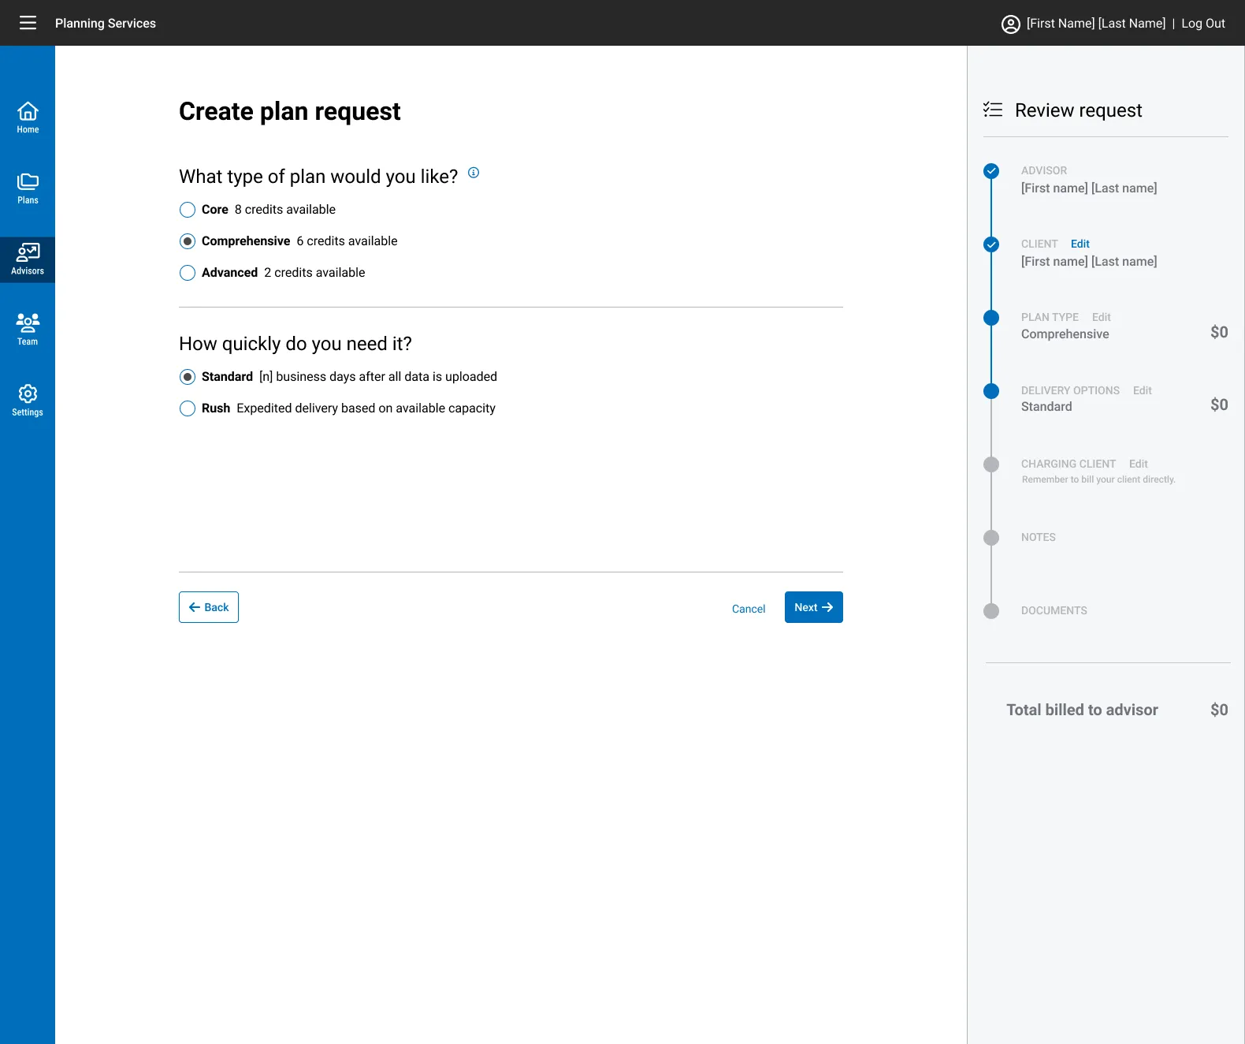Click the Planning Services title
This screenshot has width=1245, height=1044.
click(106, 24)
